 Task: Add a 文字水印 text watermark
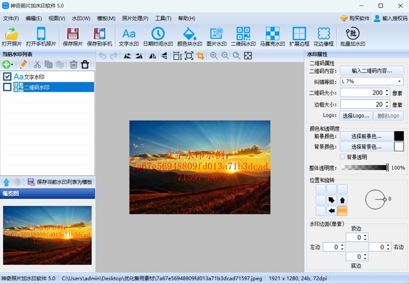129,37
